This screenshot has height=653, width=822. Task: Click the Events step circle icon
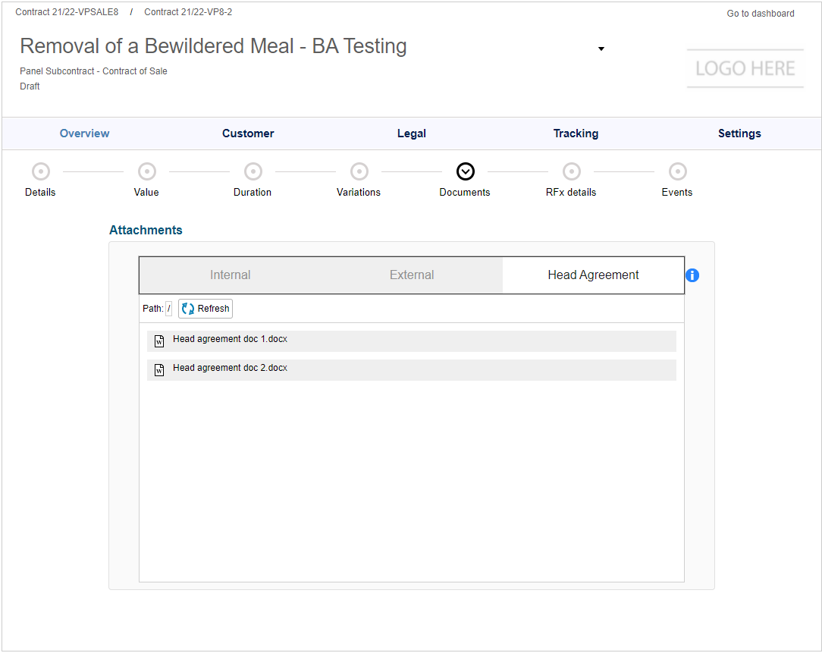pos(678,171)
